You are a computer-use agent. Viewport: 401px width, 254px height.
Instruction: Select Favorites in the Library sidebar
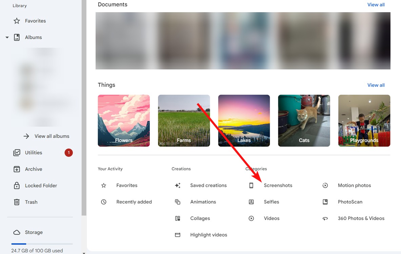point(35,21)
